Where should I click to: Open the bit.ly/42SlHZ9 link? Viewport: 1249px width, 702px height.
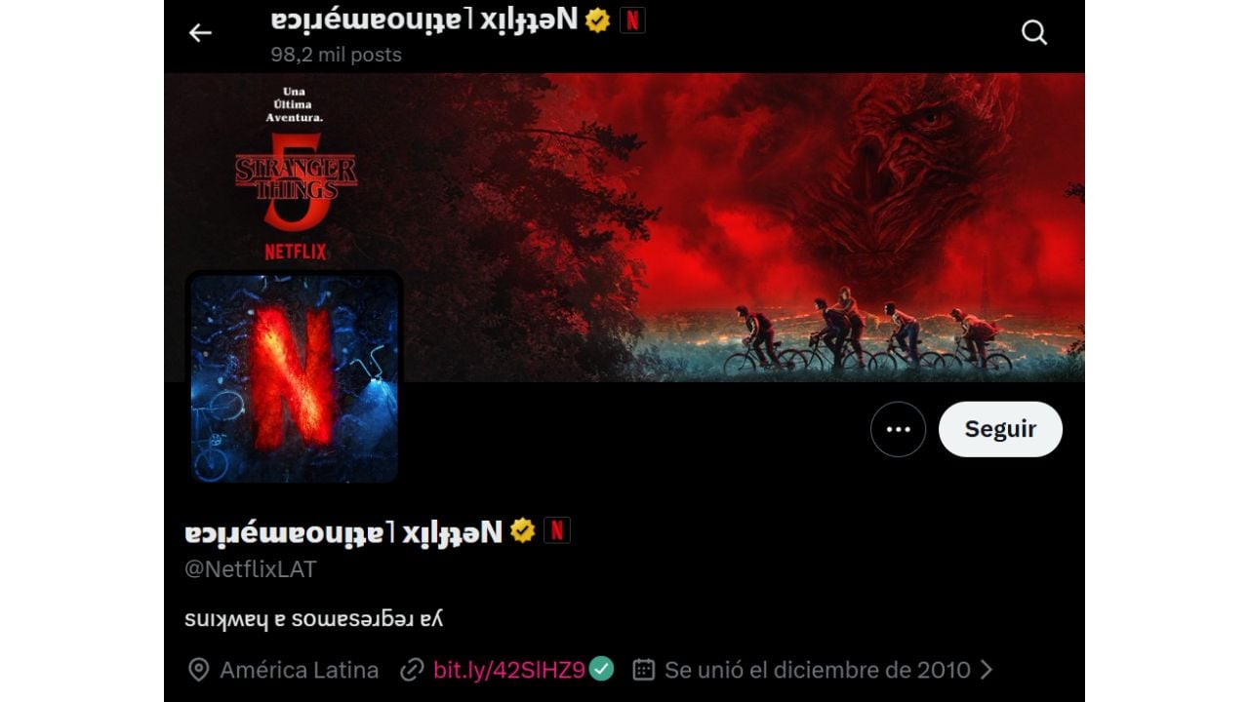pyautogui.click(x=508, y=670)
